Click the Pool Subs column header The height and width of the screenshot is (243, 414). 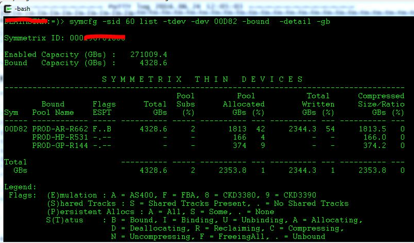click(186, 104)
